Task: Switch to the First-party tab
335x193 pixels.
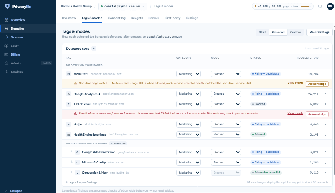Action: click(x=172, y=18)
